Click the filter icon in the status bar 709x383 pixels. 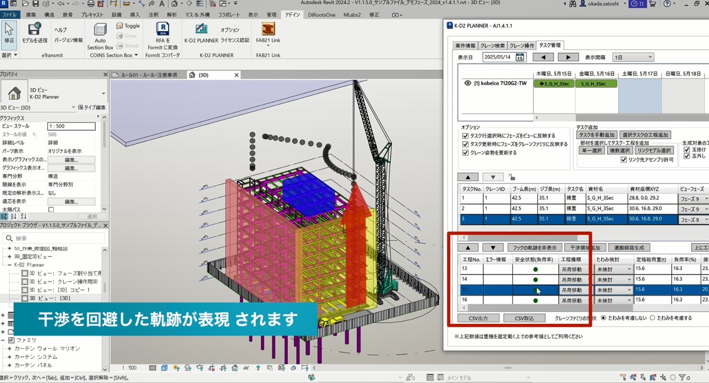point(682,377)
